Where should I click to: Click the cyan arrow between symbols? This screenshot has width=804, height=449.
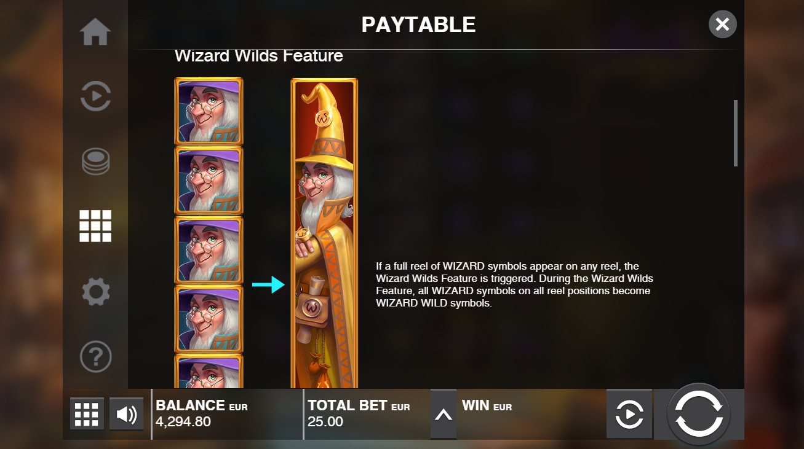click(x=269, y=284)
